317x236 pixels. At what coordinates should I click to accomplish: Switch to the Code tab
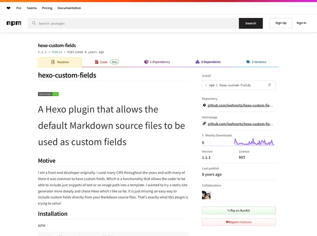(107, 62)
